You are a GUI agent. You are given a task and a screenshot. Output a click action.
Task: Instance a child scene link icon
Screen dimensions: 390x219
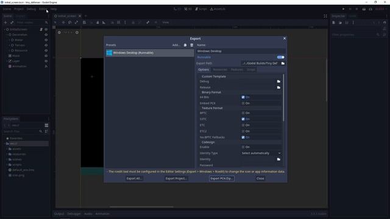[x=12, y=23]
